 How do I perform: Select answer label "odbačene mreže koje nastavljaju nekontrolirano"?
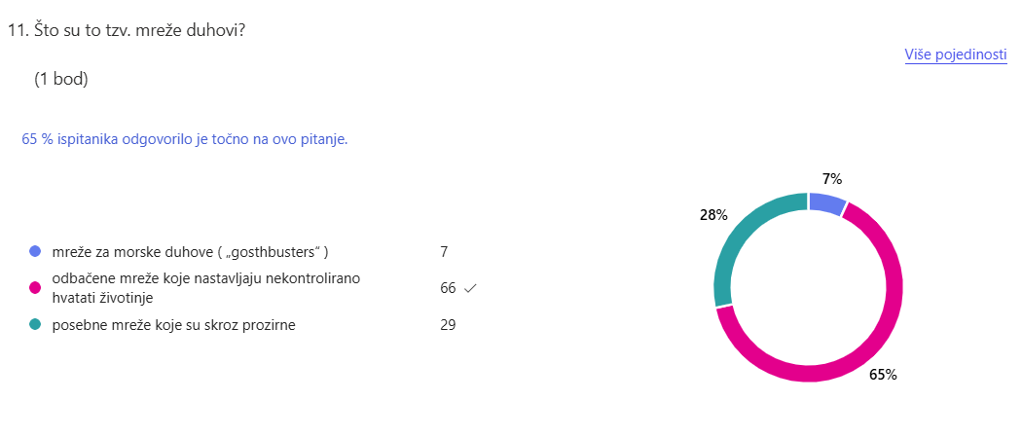coord(205,279)
